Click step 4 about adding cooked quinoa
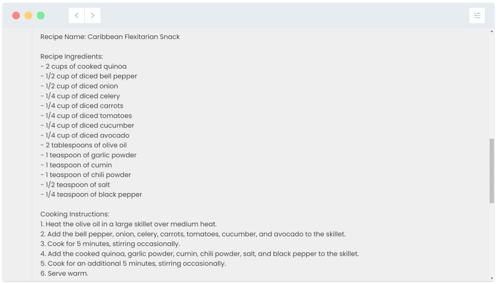 click(199, 254)
